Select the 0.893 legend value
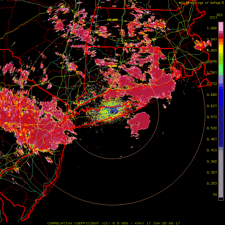This screenshot has width=225, height=225. pyautogui.click(x=212, y=50)
